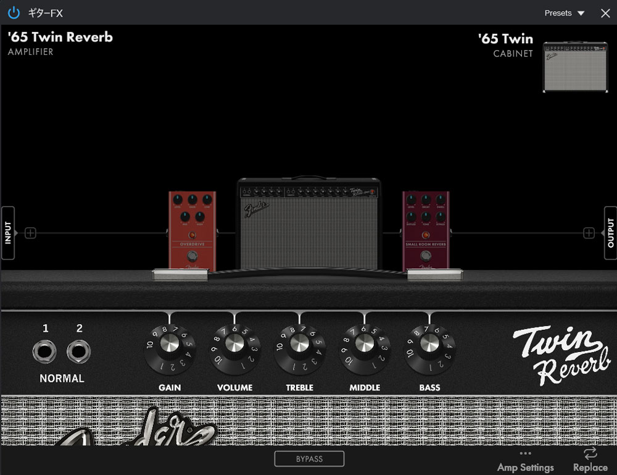Click the OUTPUT tab on the right
The width and height of the screenshot is (617, 475).
point(610,233)
